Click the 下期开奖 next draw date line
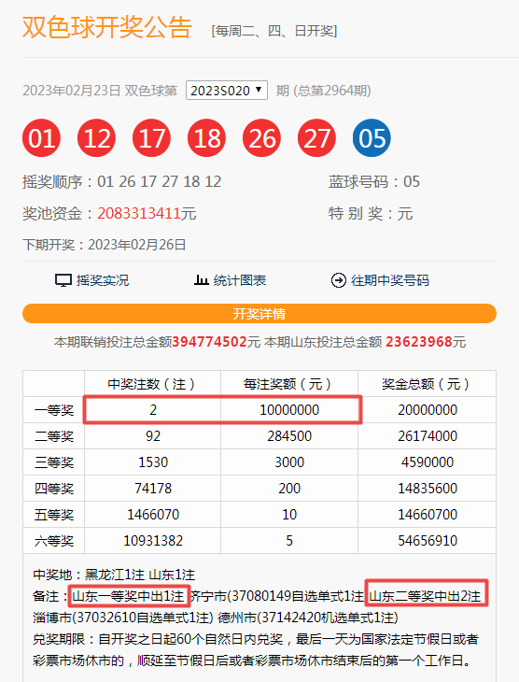The image size is (519, 682). [105, 245]
